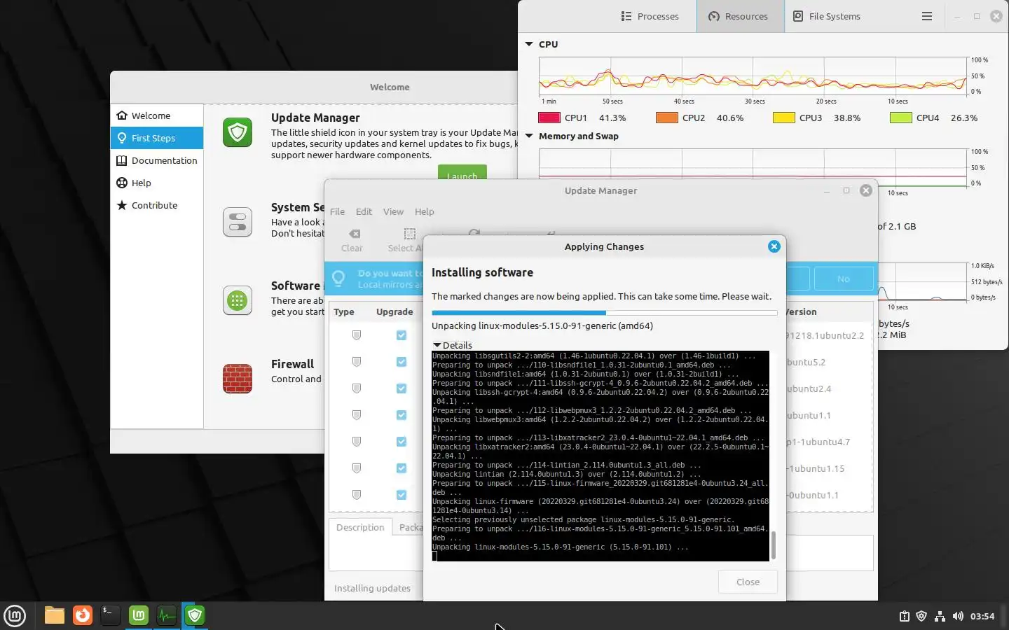The width and height of the screenshot is (1009, 630).
Task: Switch to the Welcome app on the taskbar
Action: (139, 615)
